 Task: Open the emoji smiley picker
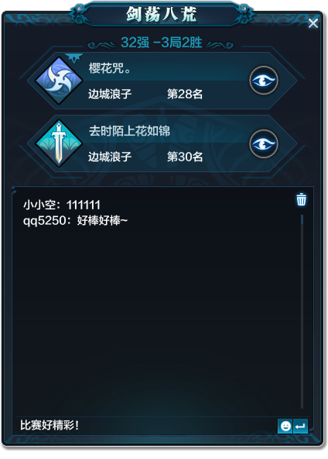285,426
